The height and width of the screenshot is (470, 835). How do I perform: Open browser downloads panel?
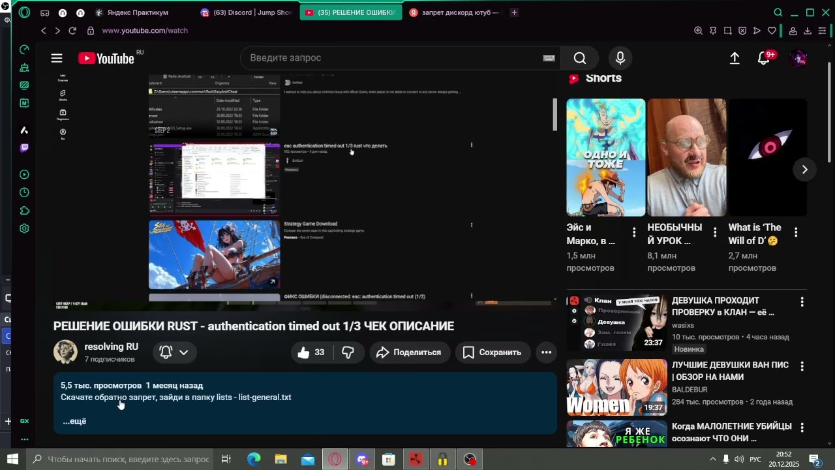[x=807, y=31]
